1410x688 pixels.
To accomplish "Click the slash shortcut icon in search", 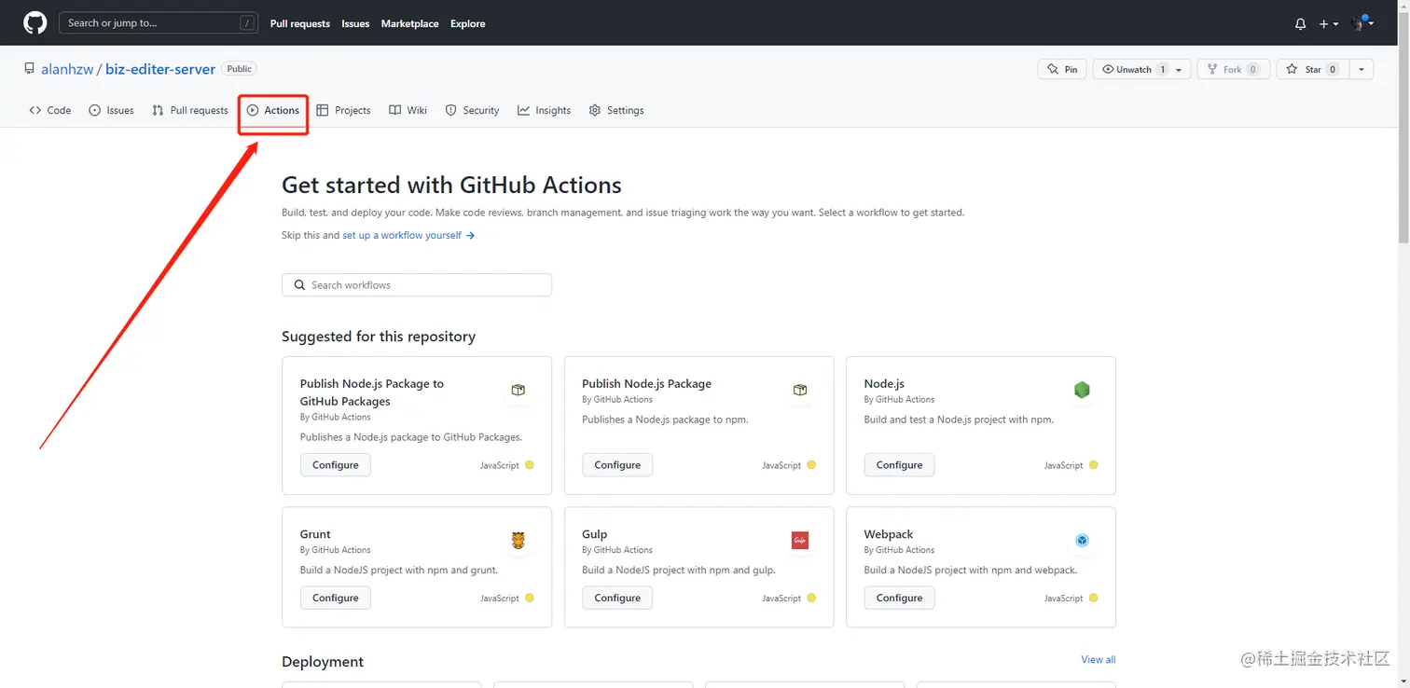I will [247, 23].
